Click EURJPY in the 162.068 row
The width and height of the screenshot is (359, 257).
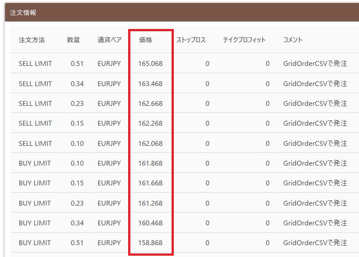pyautogui.click(x=109, y=144)
